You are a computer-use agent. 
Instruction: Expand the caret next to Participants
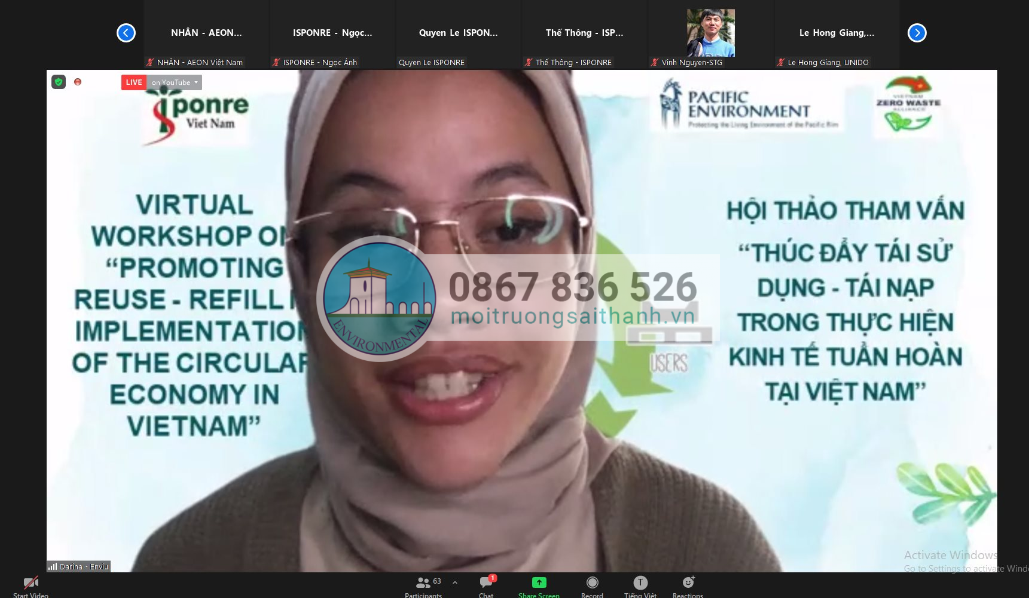tap(455, 582)
